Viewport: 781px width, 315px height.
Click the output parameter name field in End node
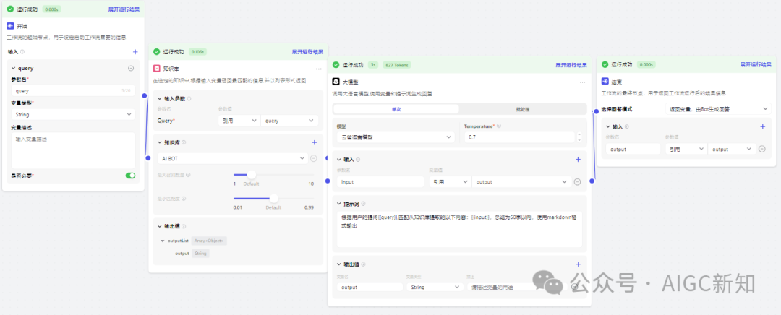(633, 149)
